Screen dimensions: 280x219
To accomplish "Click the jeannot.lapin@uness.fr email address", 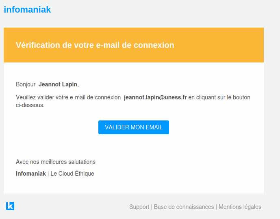I will pyautogui.click(x=155, y=97).
